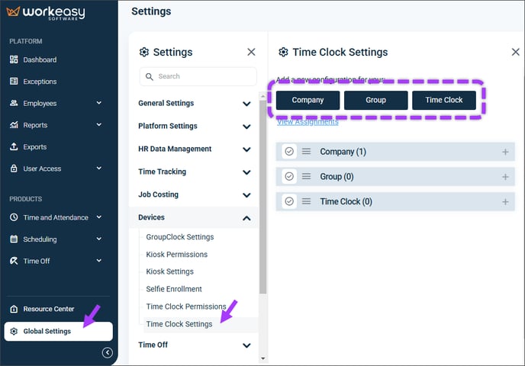Collapse sidebar with the circular arrow icon
Viewport: 525px width, 366px height.
click(107, 352)
